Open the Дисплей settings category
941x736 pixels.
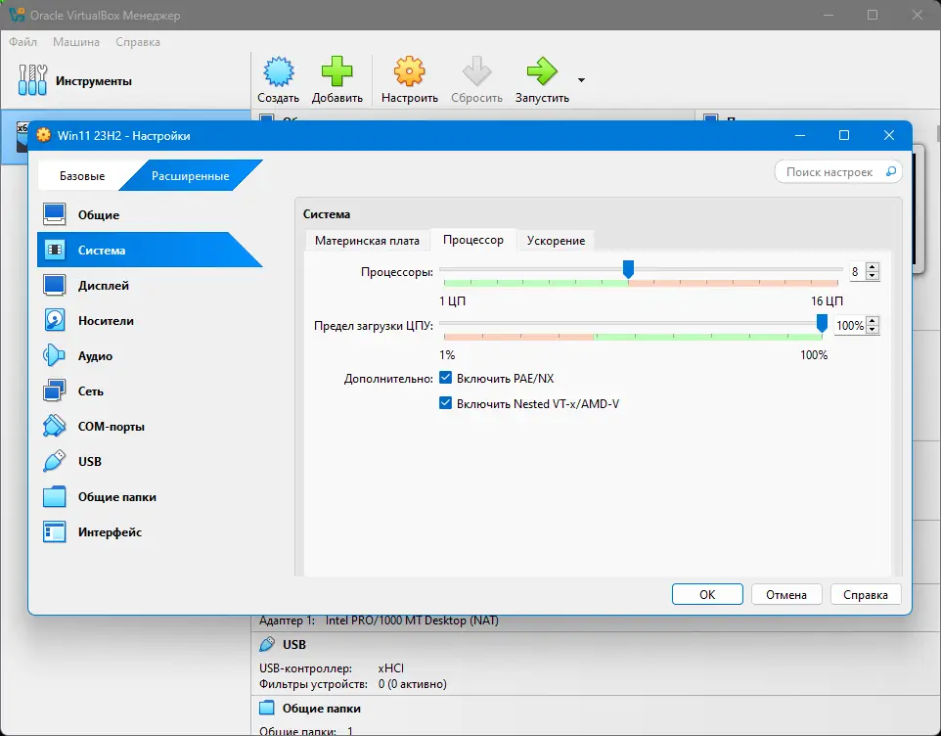150,285
